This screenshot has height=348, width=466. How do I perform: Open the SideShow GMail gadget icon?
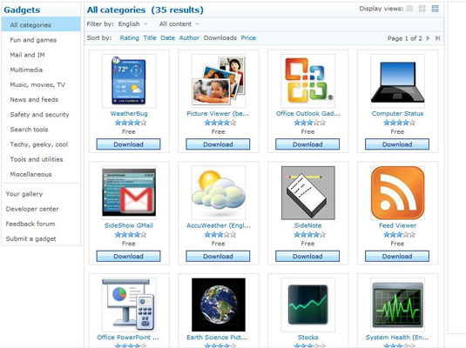coord(129,192)
